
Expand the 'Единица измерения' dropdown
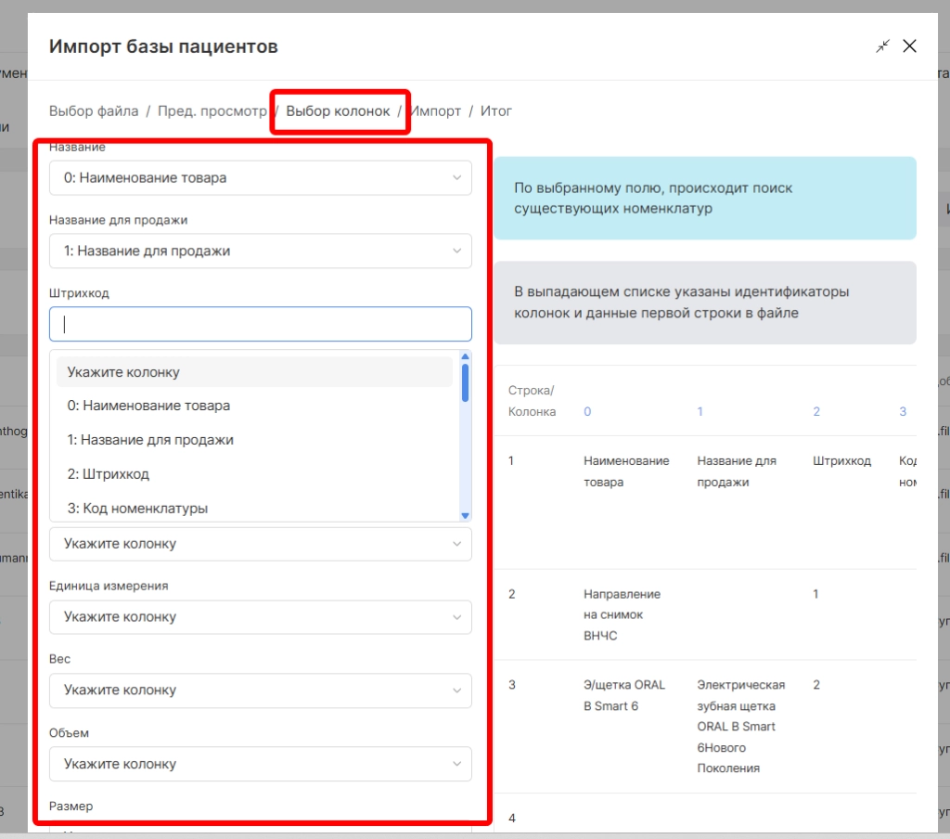260,617
